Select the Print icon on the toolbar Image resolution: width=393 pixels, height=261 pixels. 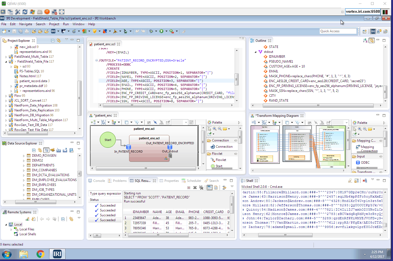pyautogui.click(x=27, y=31)
